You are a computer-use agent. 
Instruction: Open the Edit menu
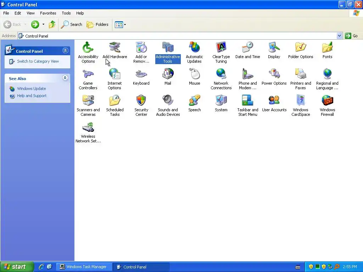coord(18,13)
